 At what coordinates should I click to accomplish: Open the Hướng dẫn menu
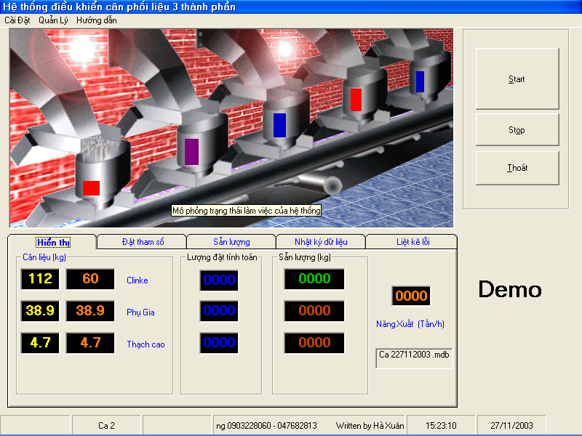(x=96, y=20)
